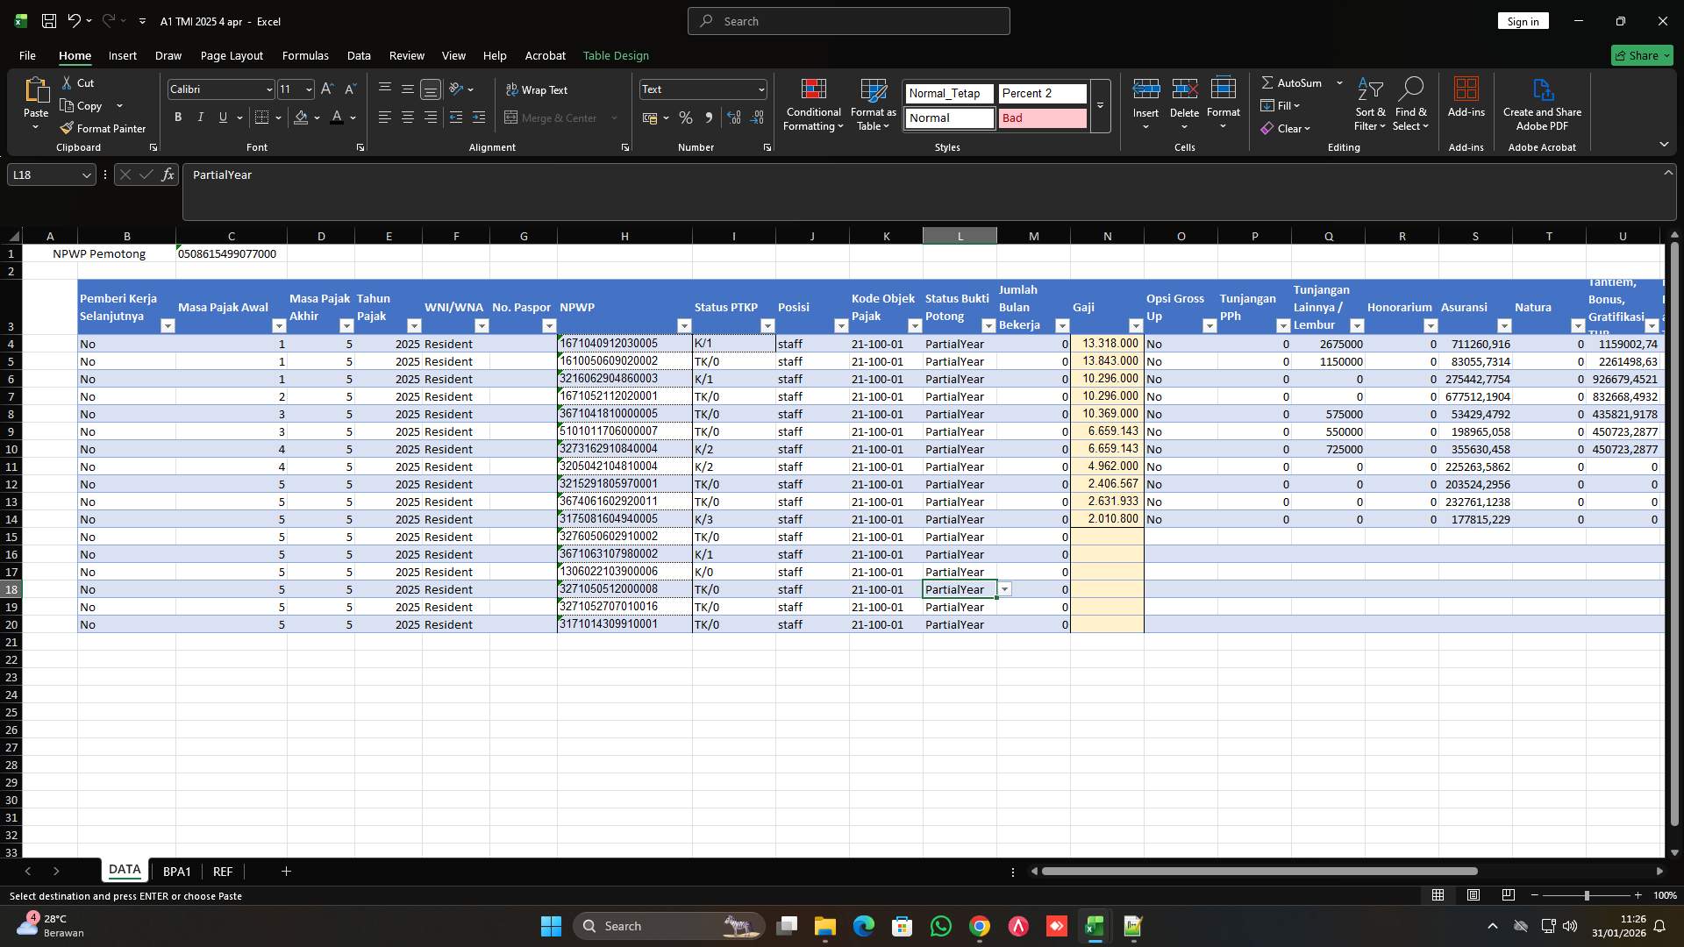
Task: Apply bold formatting from the Font group
Action: [178, 117]
